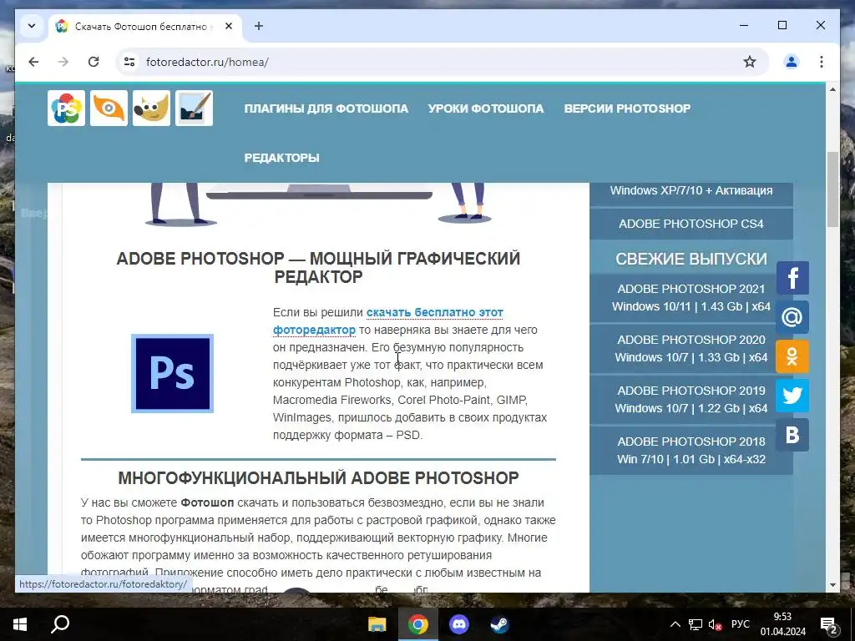Viewport: 855px width, 641px height.
Task: Open the GIMP mascot icon in header
Action: [x=151, y=108]
